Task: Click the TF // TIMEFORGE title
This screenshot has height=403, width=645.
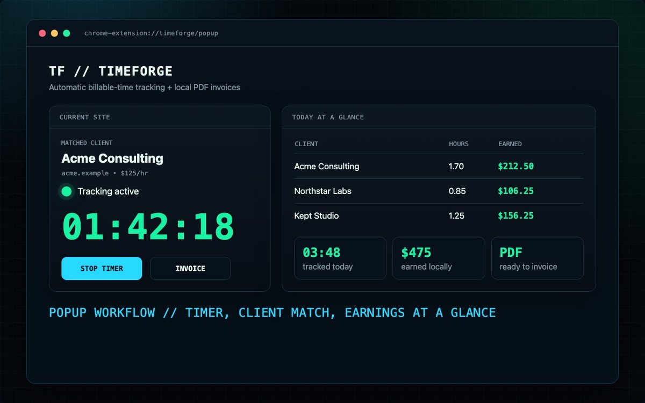Action: (x=111, y=71)
